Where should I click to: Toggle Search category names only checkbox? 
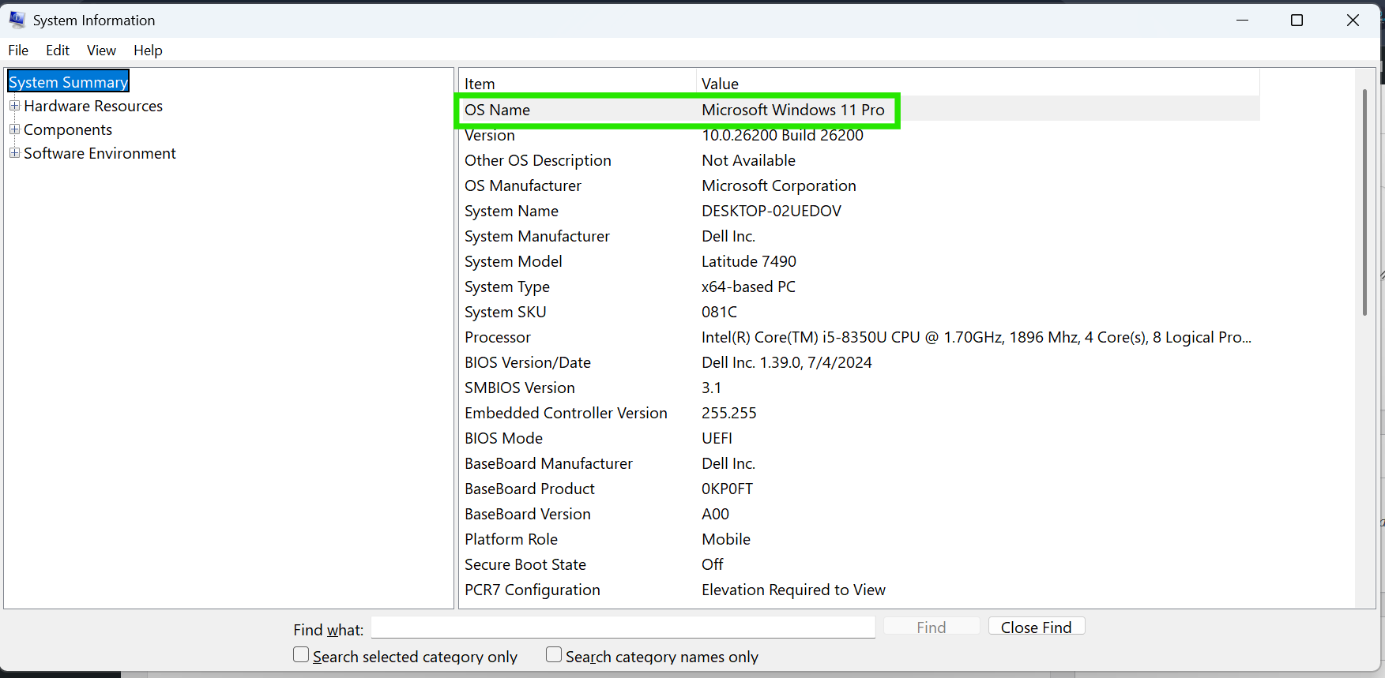point(554,655)
